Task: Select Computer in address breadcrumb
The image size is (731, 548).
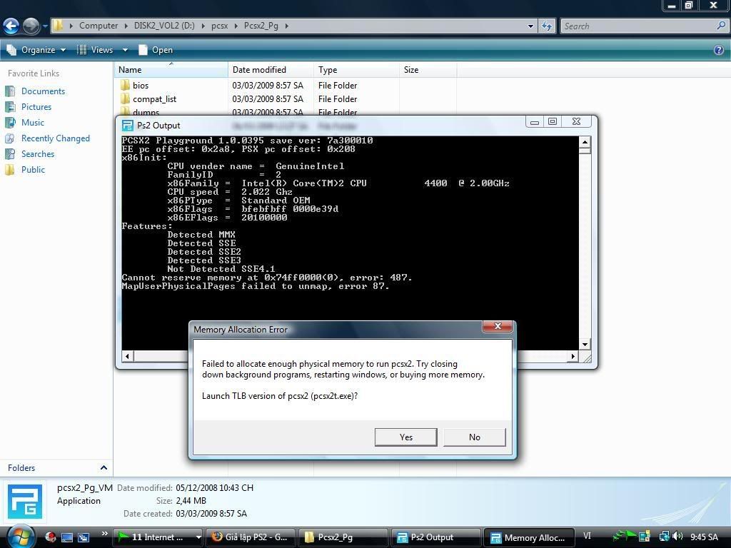Action: coord(99,26)
